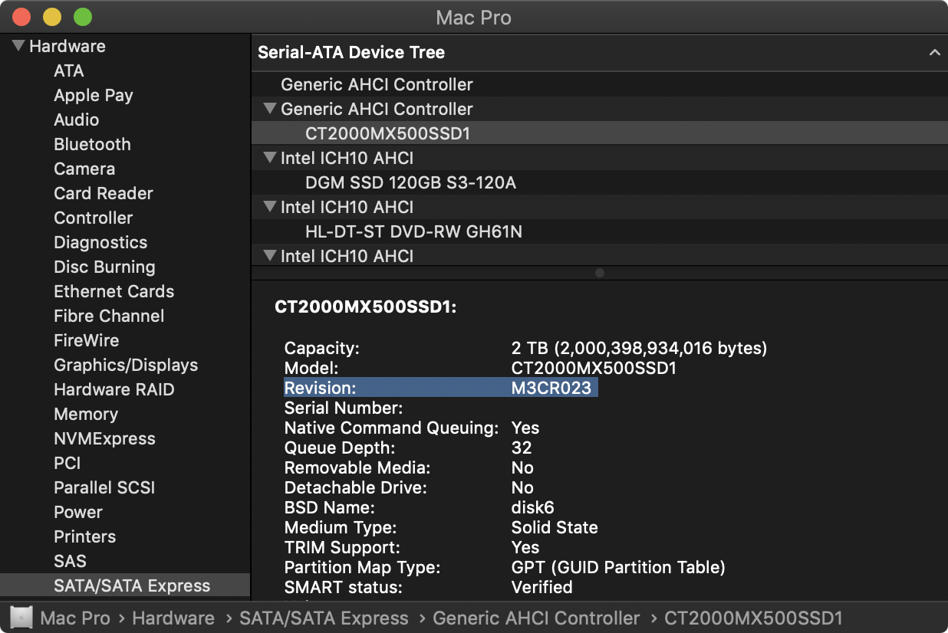
Task: Click the Detachable Drive label
Action: (356, 487)
